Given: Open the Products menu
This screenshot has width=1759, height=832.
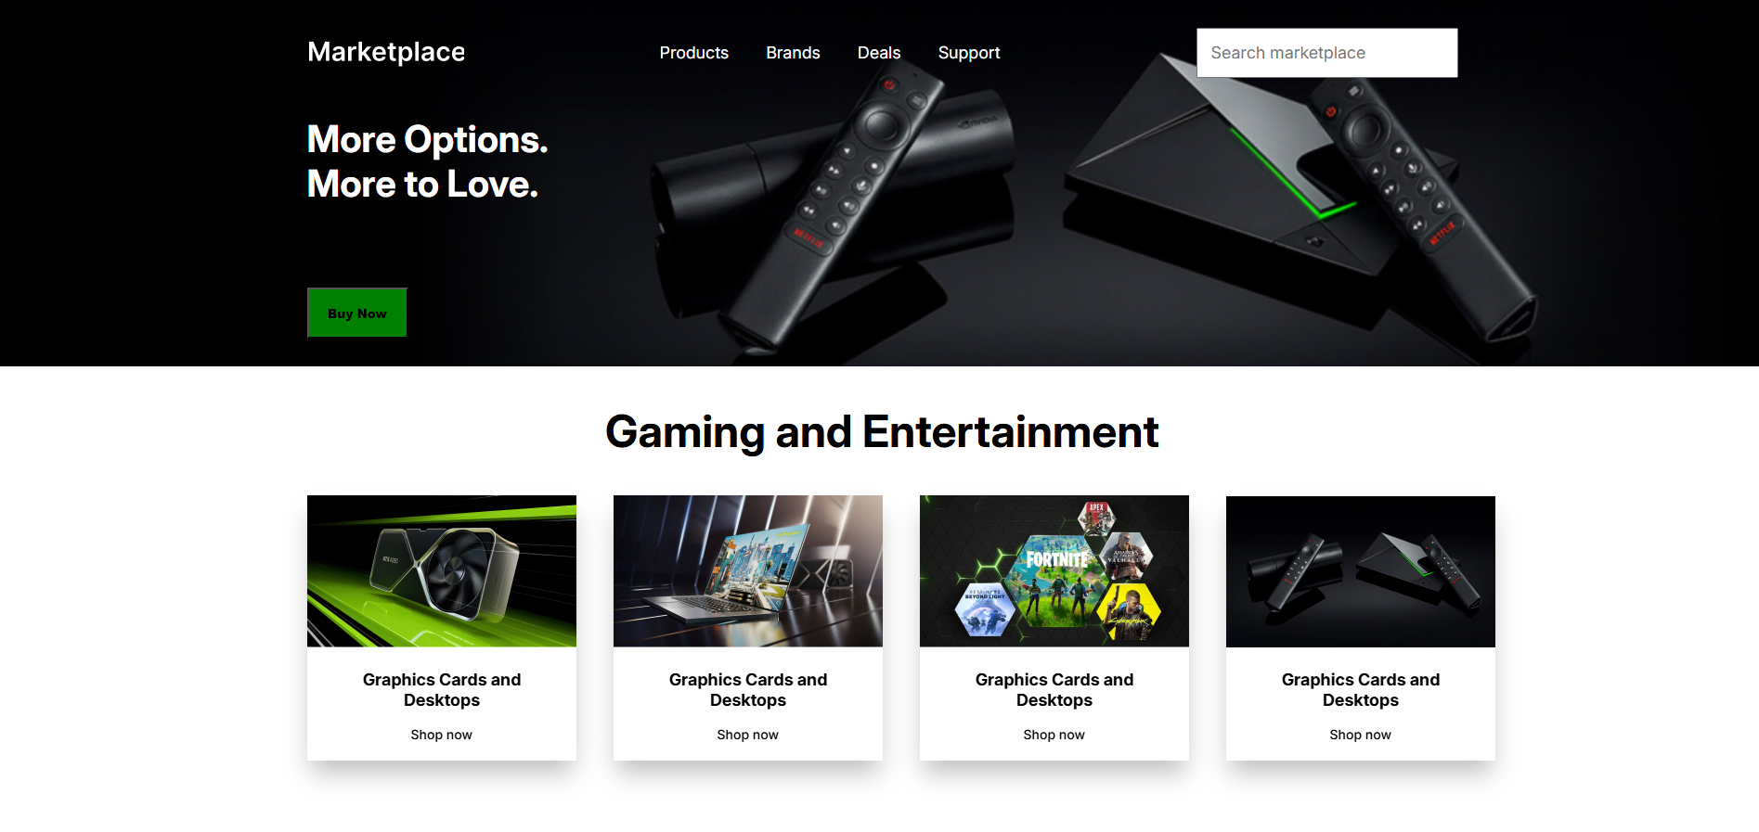Looking at the screenshot, I should pos(693,53).
